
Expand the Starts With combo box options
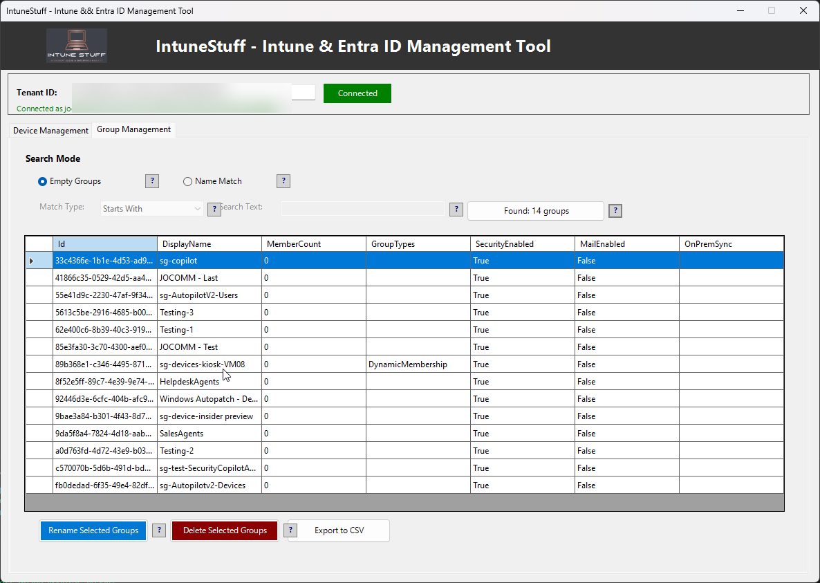pyautogui.click(x=200, y=208)
